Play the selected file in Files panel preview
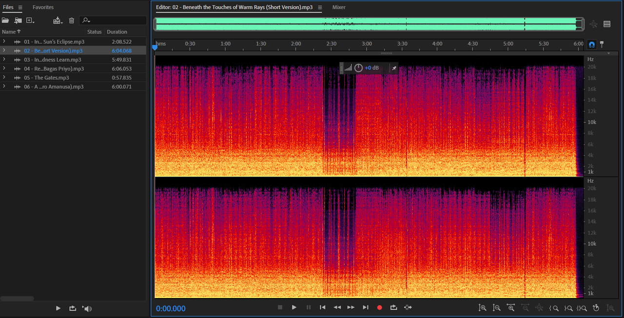The image size is (624, 318). 58,308
